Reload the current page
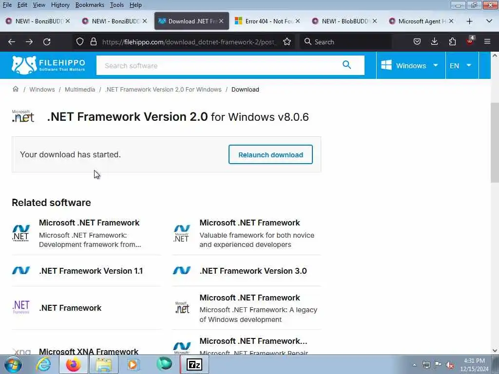The image size is (499, 374). tap(47, 42)
